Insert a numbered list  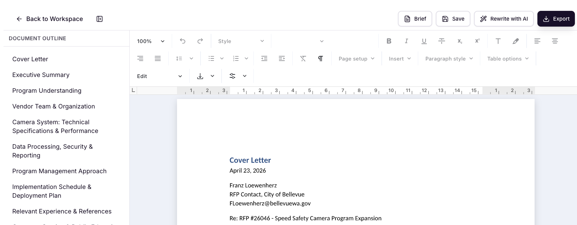point(236,58)
